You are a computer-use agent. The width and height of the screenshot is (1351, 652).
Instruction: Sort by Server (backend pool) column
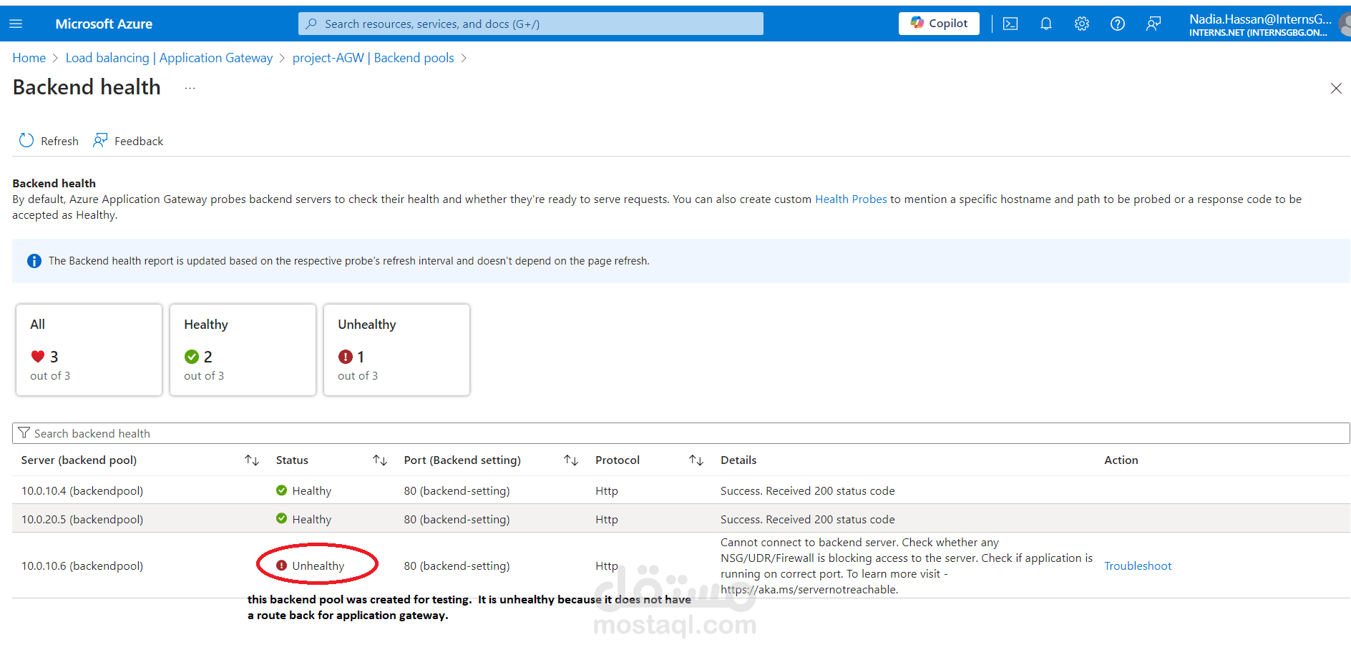pyautogui.click(x=252, y=460)
